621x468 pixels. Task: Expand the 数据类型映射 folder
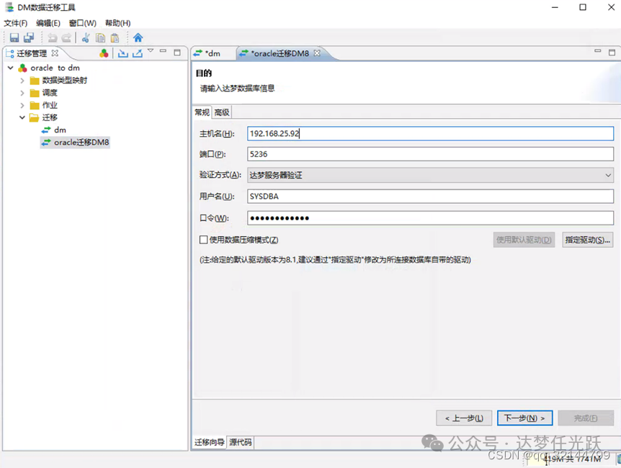point(22,81)
